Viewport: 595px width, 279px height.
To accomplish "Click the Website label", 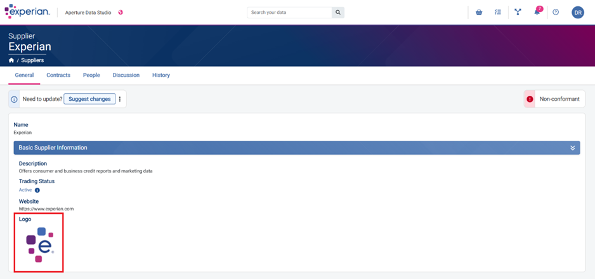I will [29, 201].
